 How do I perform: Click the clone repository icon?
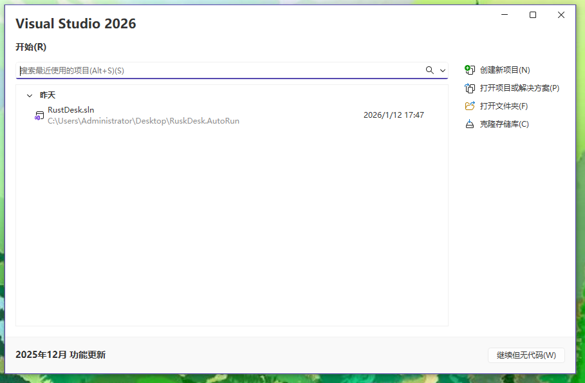click(470, 124)
